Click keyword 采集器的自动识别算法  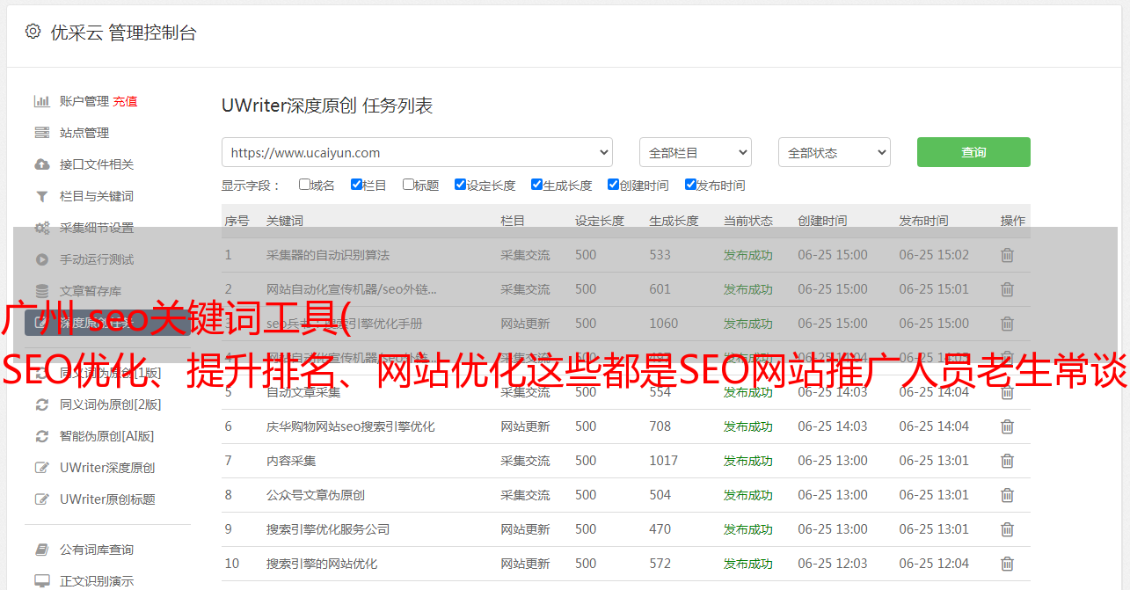328,255
